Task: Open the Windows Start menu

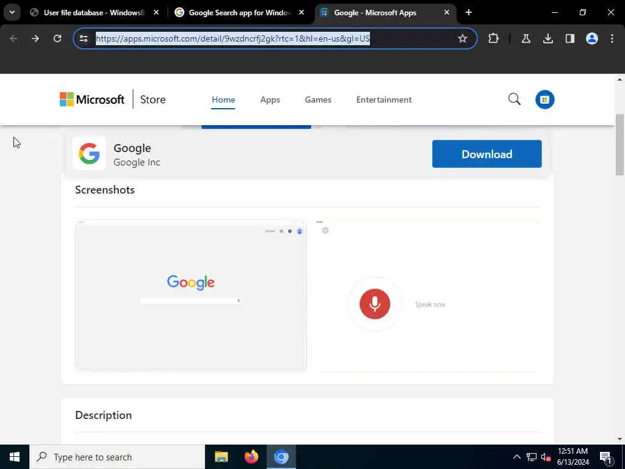Action: (x=15, y=457)
